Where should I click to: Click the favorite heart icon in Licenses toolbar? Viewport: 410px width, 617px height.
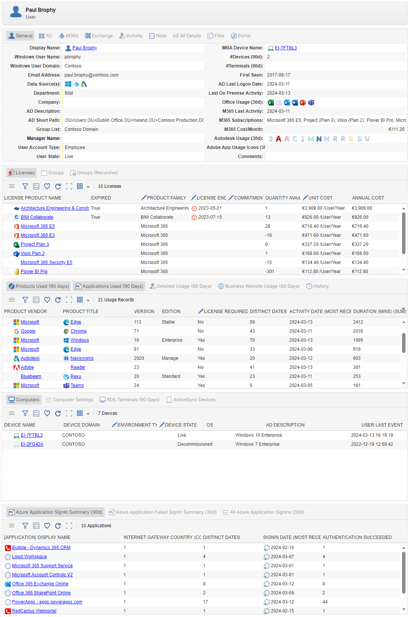click(47, 186)
